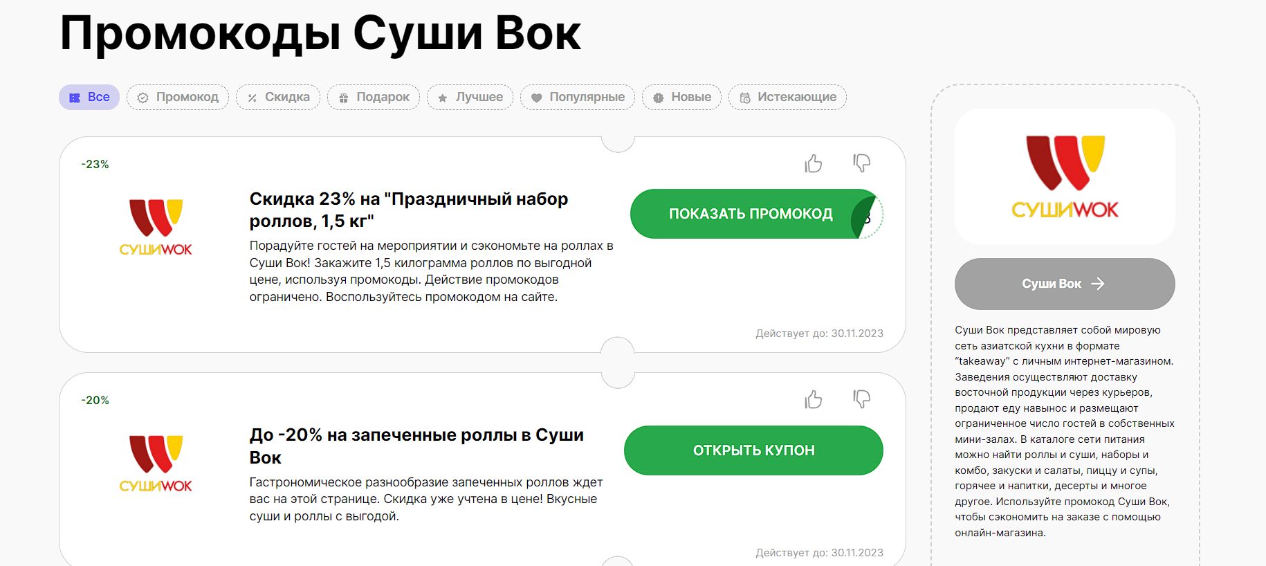Show Лучшее coupons
The width and height of the screenshot is (1266, 566).
470,97
